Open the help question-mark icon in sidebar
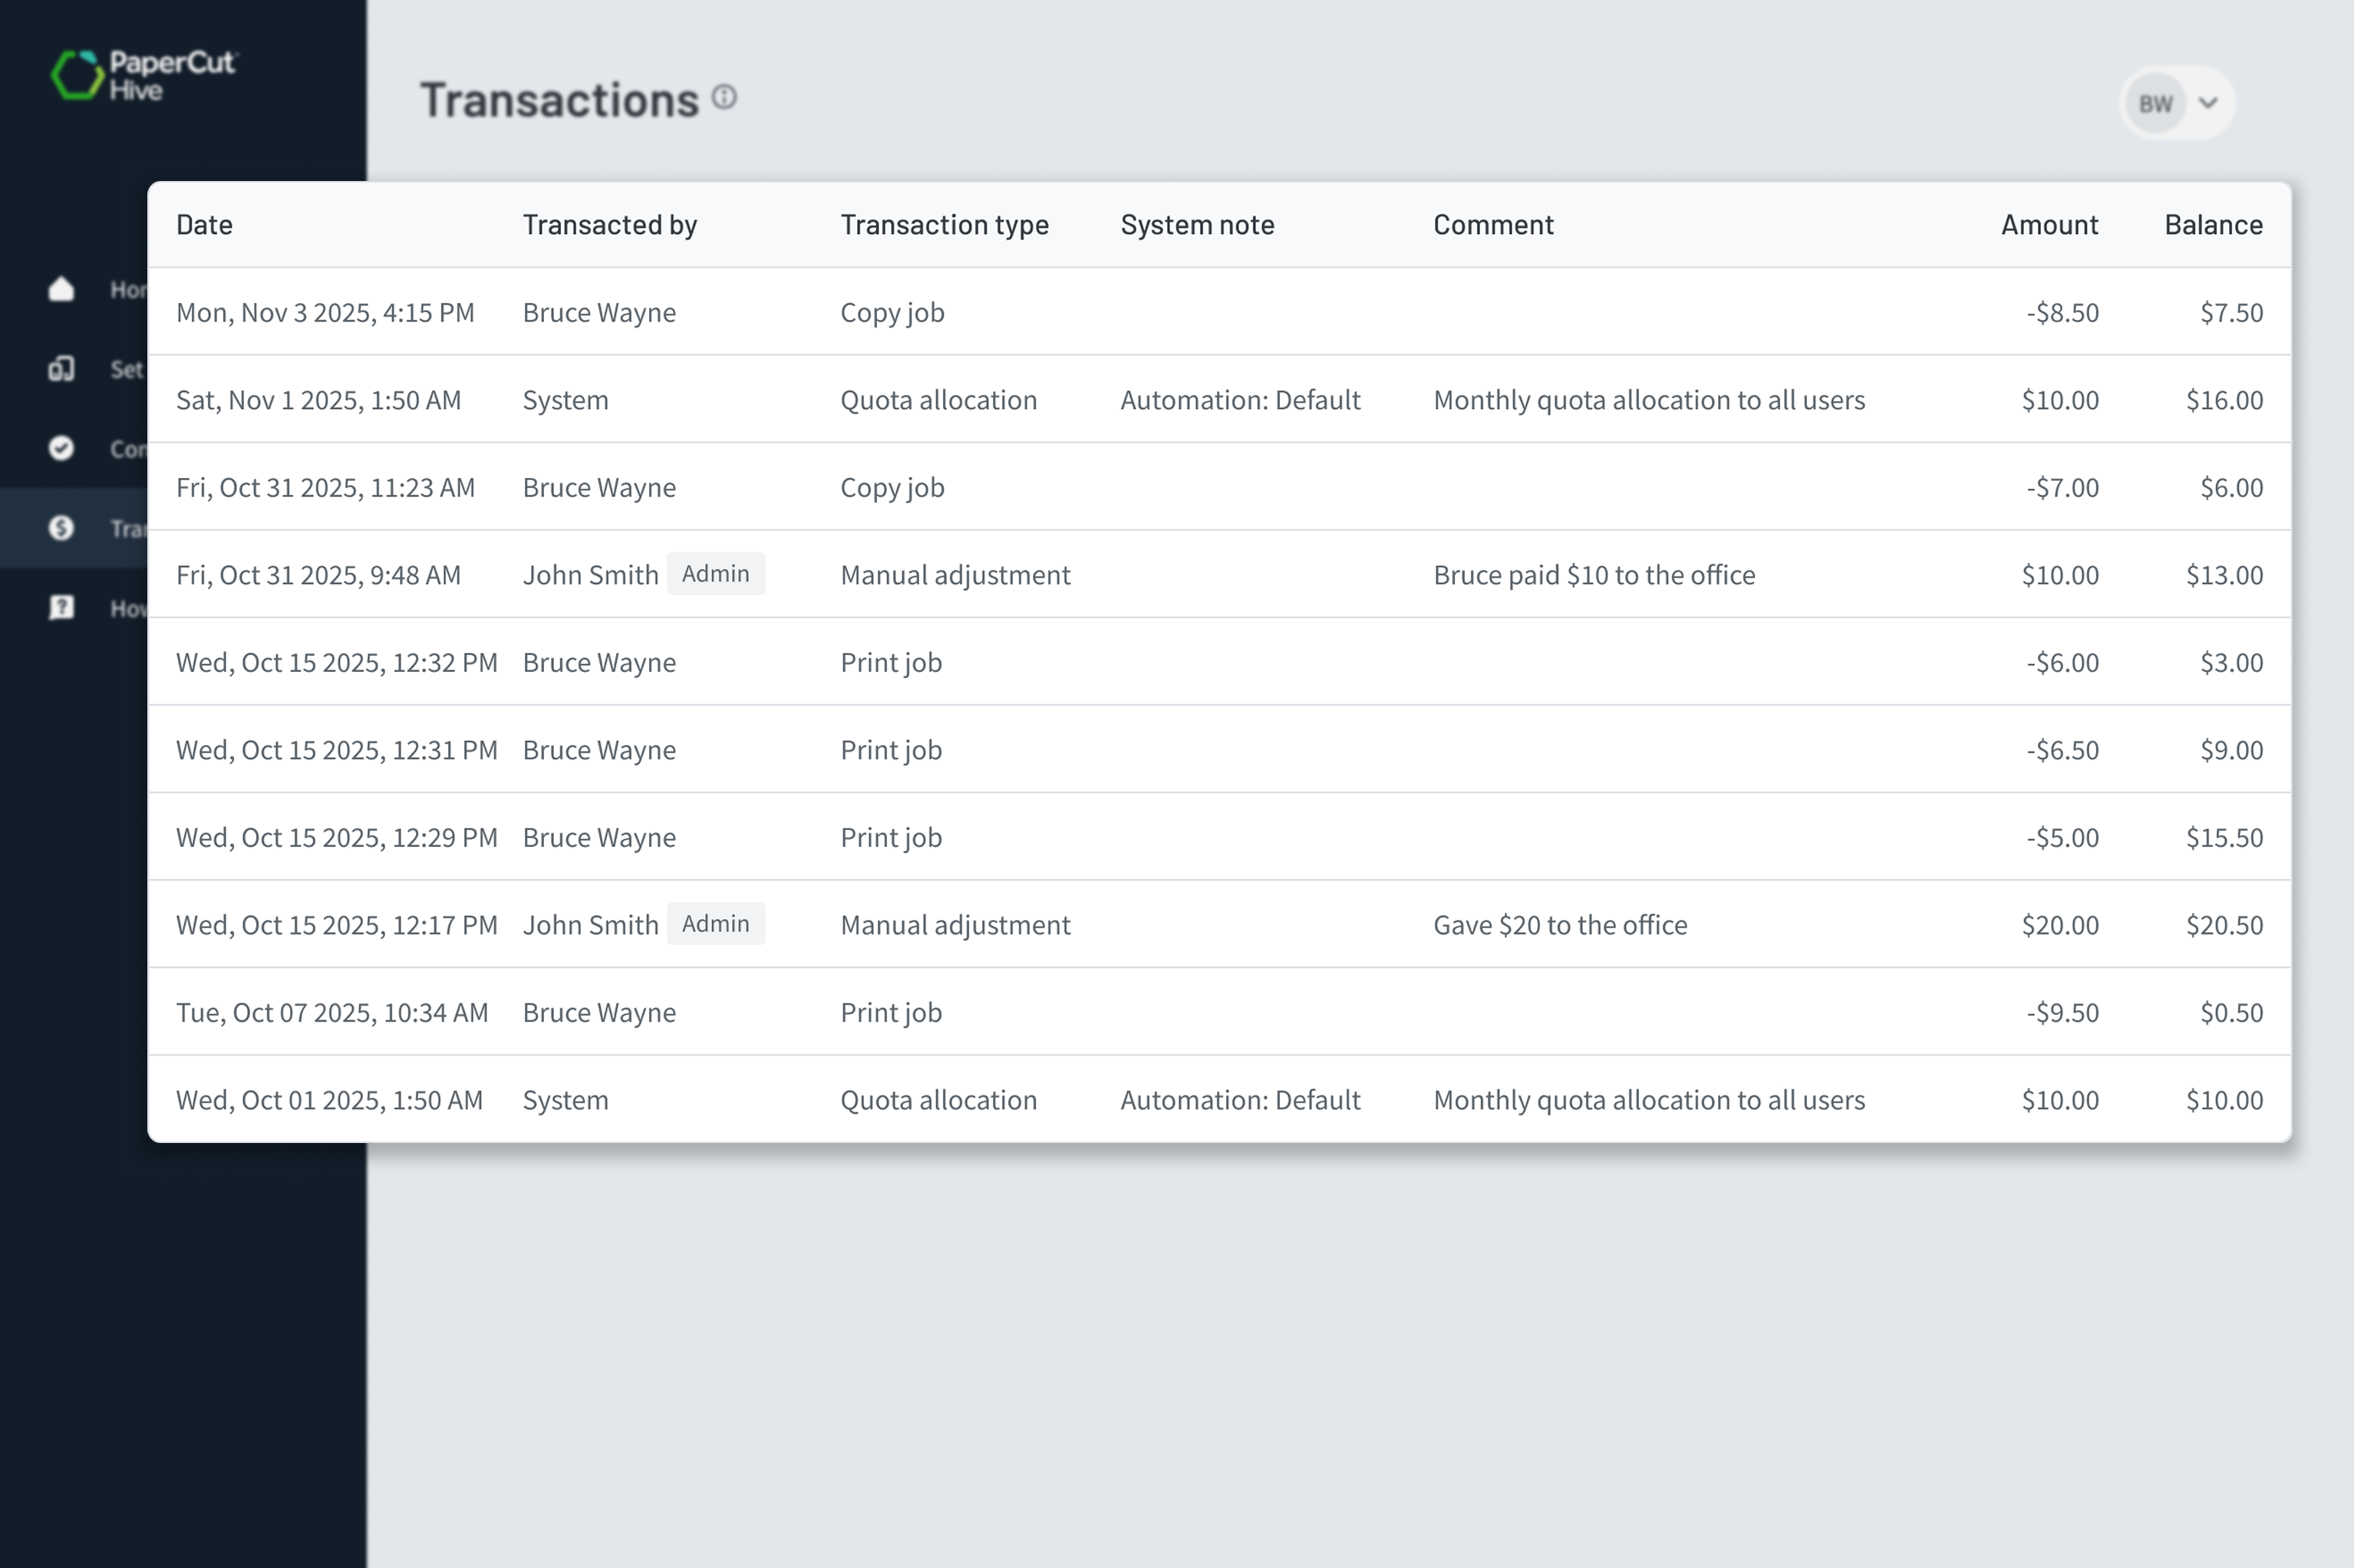Image resolution: width=2354 pixels, height=1568 pixels. coord(61,608)
